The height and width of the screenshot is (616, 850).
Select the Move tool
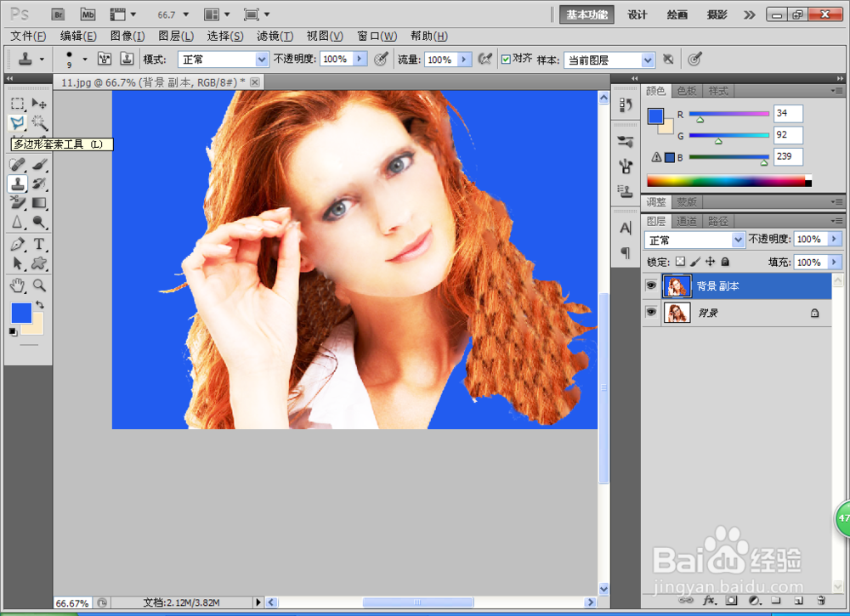[x=38, y=103]
